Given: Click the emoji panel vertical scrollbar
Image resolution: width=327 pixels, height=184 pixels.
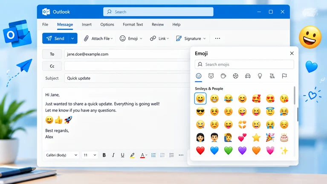Looking at the screenshot, I should click(x=295, y=96).
